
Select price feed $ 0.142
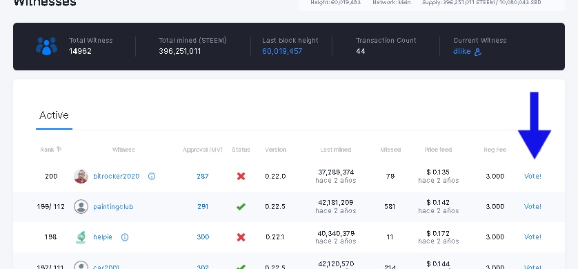438,202
